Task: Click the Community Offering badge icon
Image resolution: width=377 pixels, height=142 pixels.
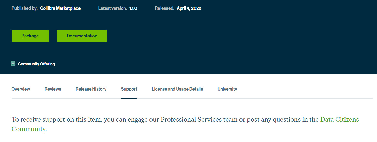Action: tap(13, 64)
